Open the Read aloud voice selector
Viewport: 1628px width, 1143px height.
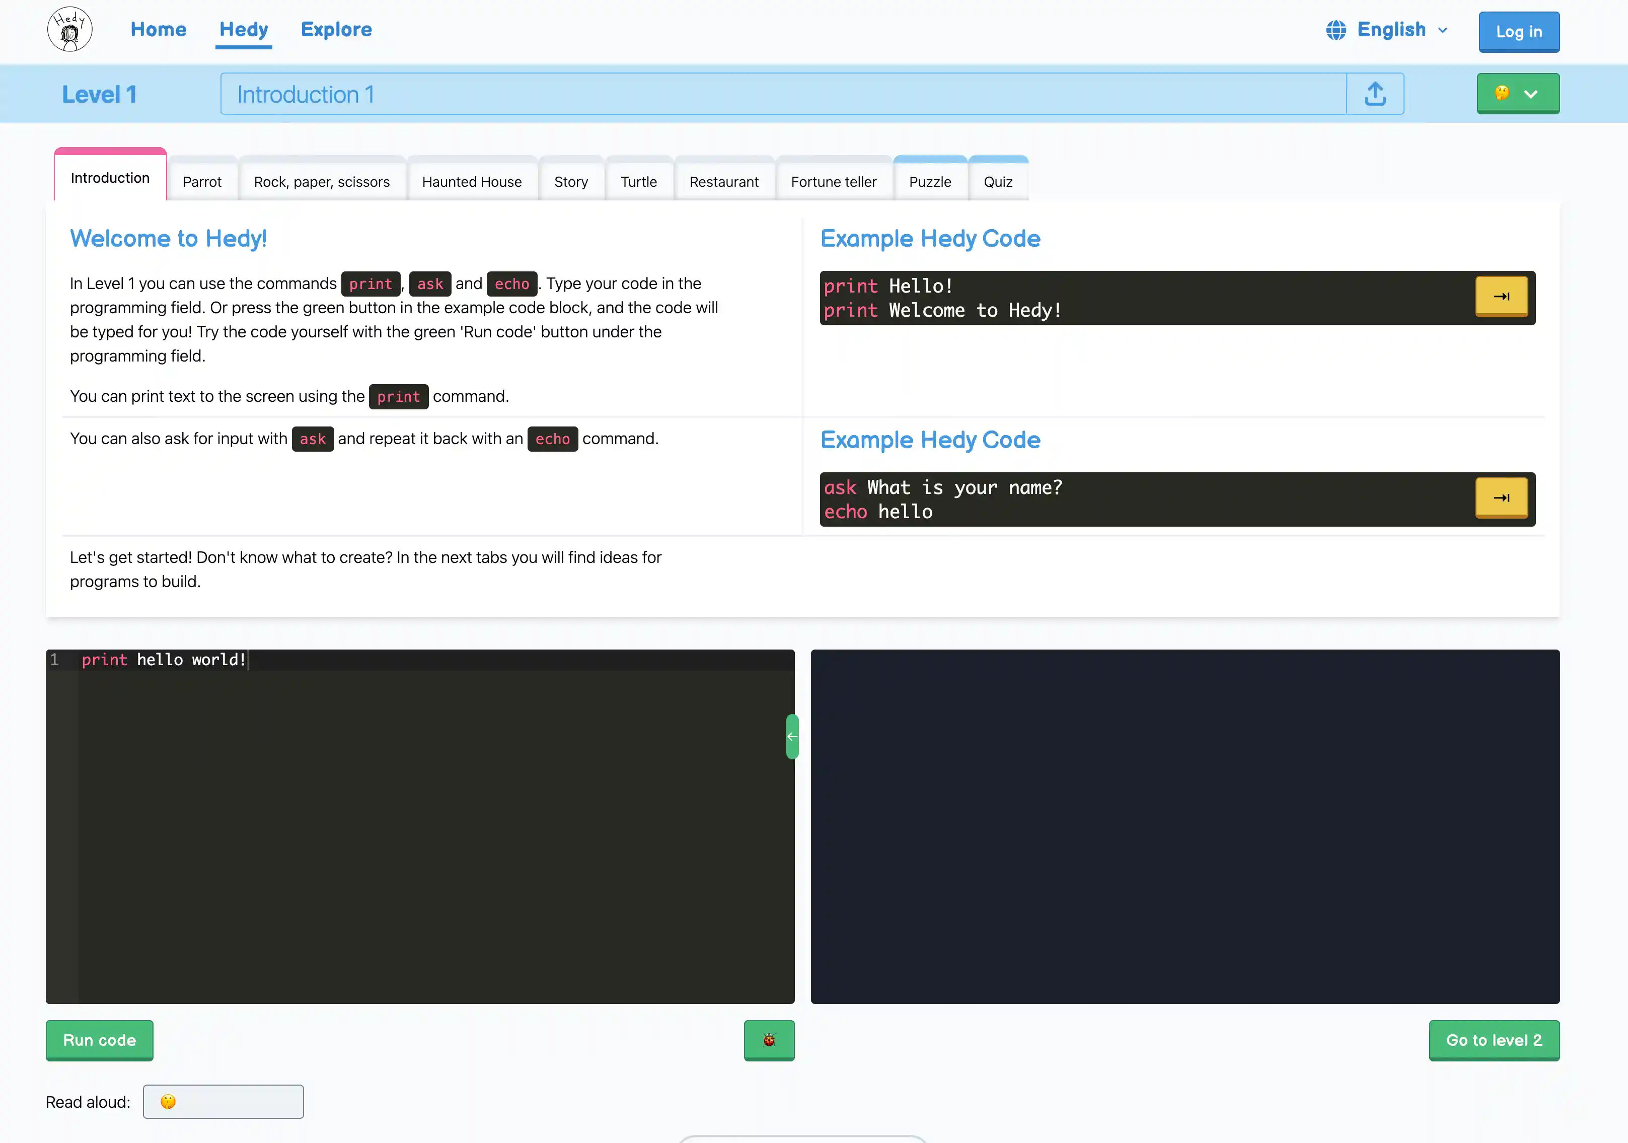pos(224,1101)
